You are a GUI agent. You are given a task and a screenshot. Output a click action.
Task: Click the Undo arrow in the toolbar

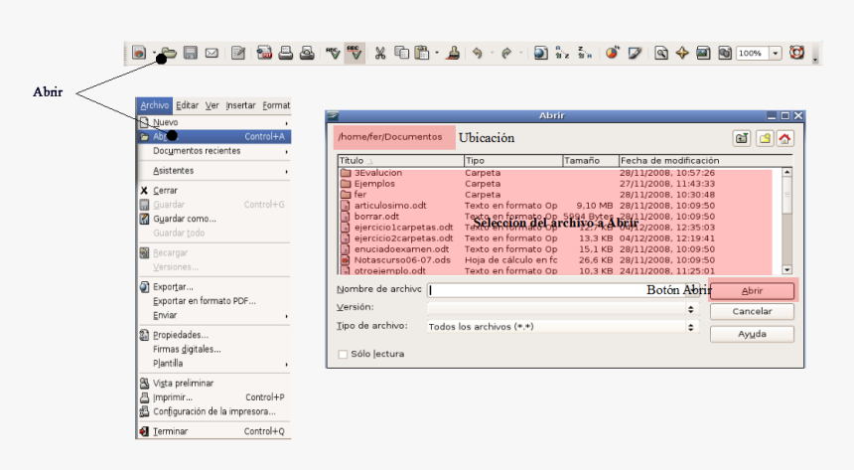pos(478,53)
